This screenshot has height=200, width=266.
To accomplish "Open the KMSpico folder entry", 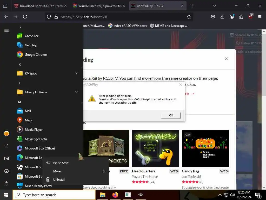I will pyautogui.click(x=48, y=73).
